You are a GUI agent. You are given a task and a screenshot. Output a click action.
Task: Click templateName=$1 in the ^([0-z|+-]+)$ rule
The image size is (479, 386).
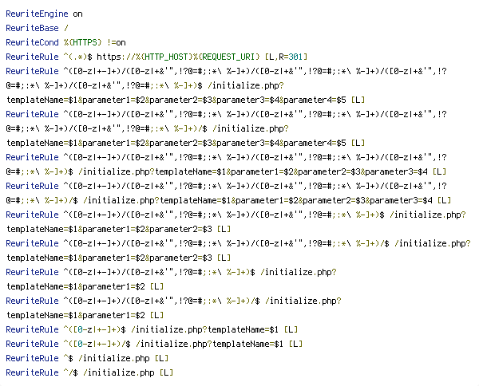(243, 329)
